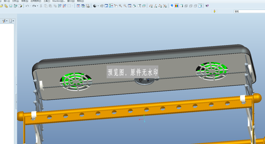Viewport: 265px width, 144px height.
Task: Click the scissors cut icon
Action: (41, 6)
